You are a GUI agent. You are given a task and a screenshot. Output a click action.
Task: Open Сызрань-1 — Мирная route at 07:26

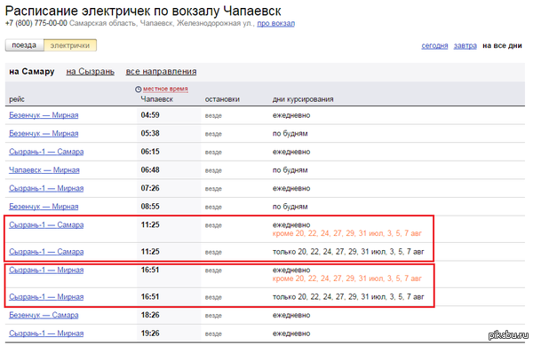coord(46,189)
